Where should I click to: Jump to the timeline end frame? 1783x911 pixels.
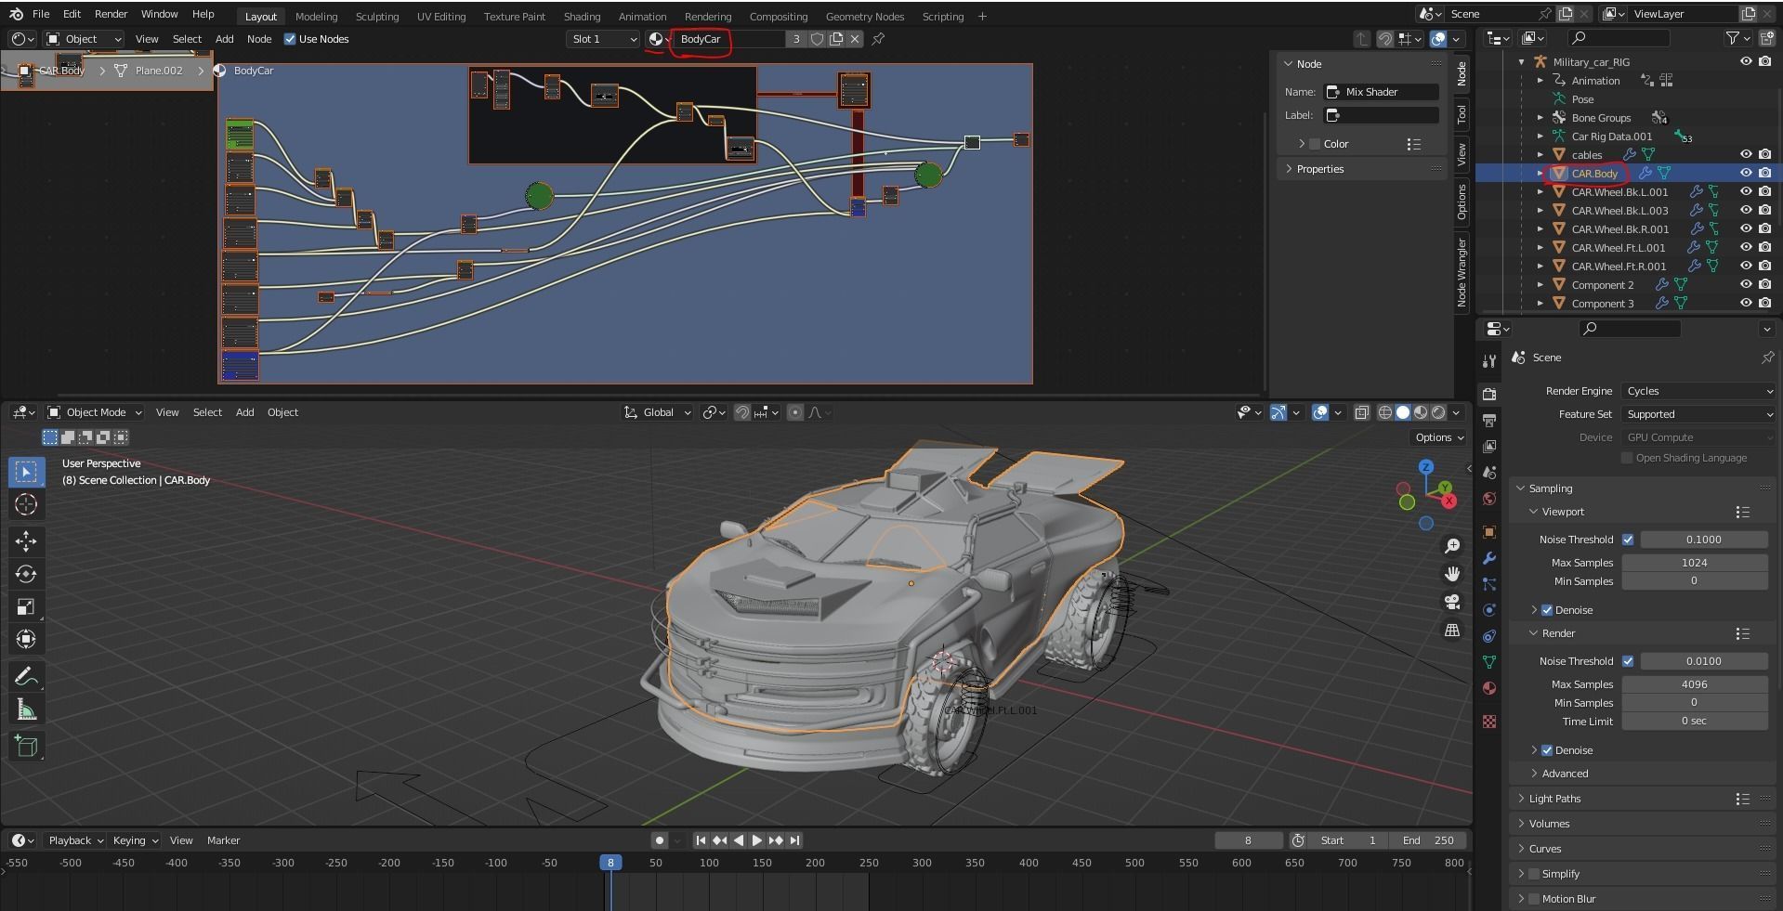pyautogui.click(x=794, y=840)
